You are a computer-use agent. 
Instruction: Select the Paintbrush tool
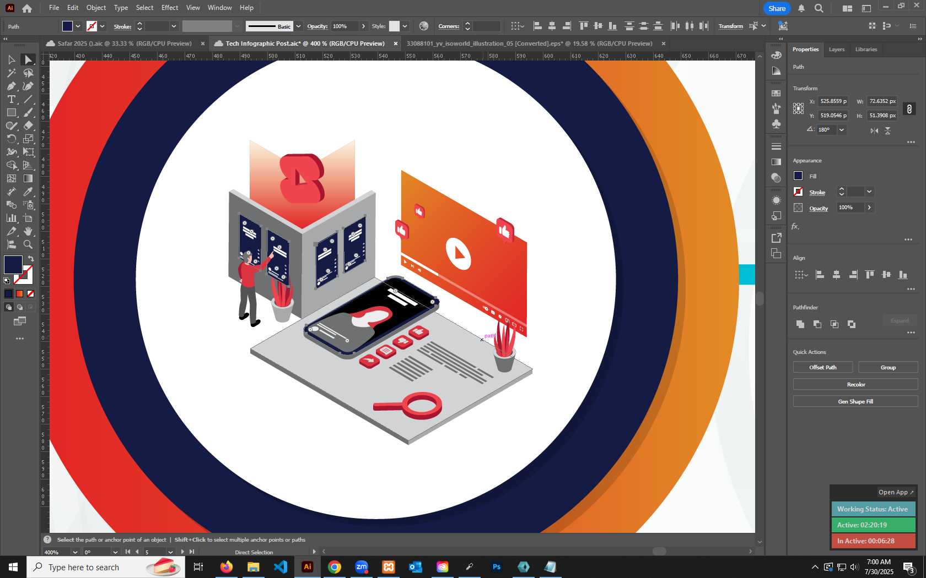pos(28,112)
